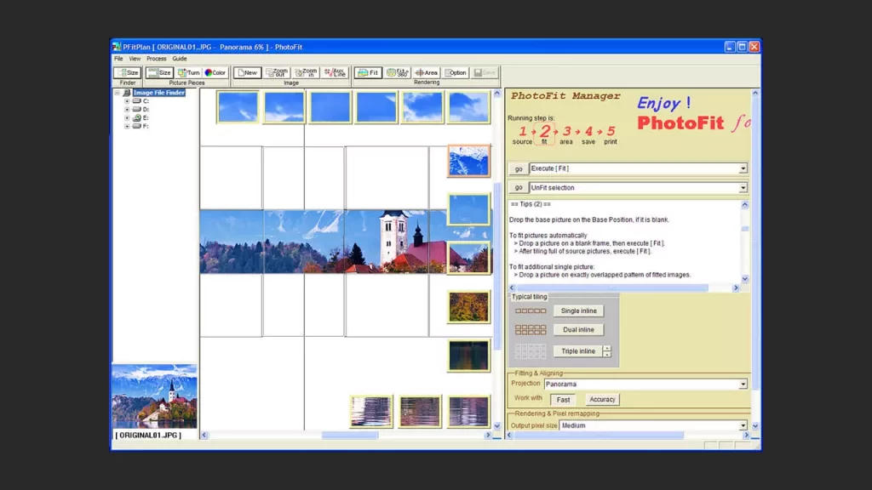Click the ORIGINAL01.JPG preview image

[x=154, y=396]
